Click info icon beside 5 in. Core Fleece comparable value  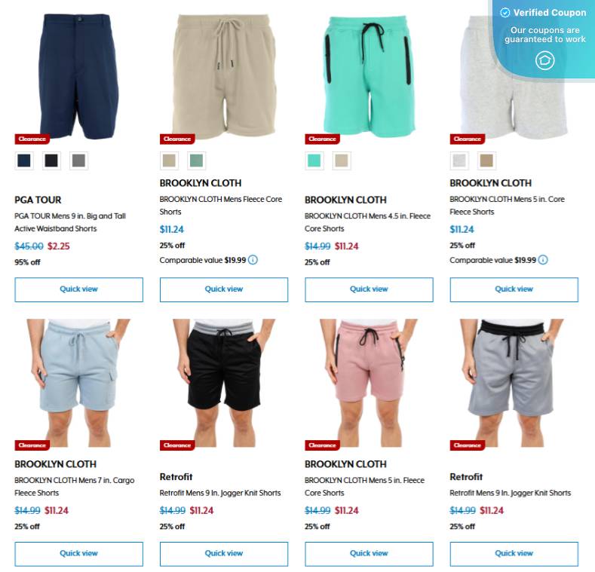pyautogui.click(x=543, y=260)
